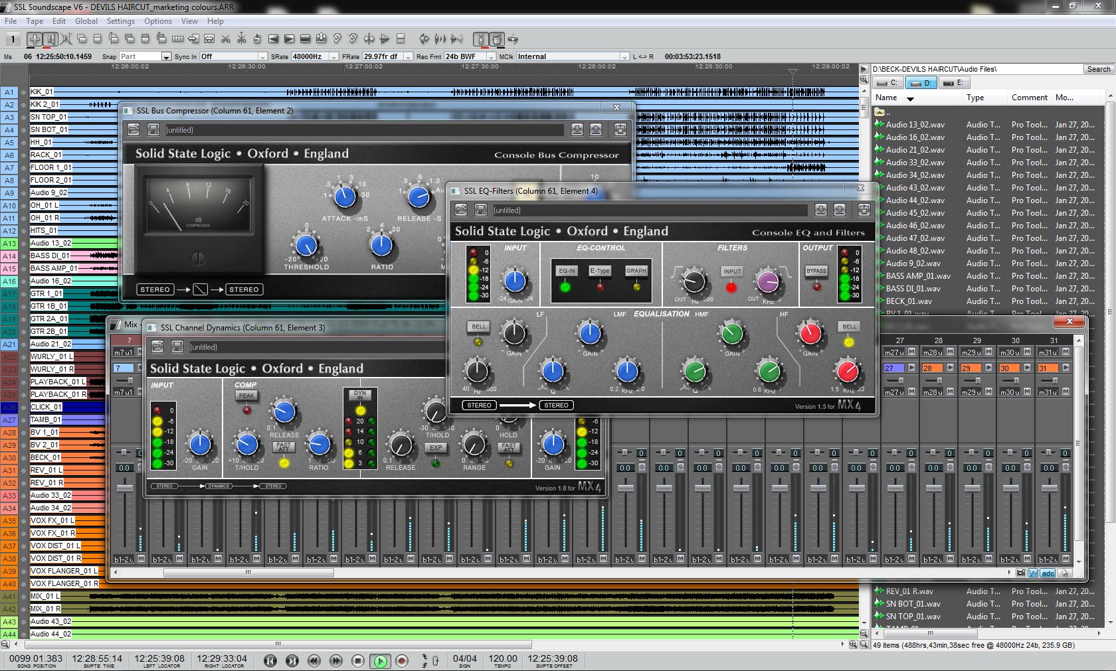
Task: Click the play button in transport bar
Action: (380, 660)
